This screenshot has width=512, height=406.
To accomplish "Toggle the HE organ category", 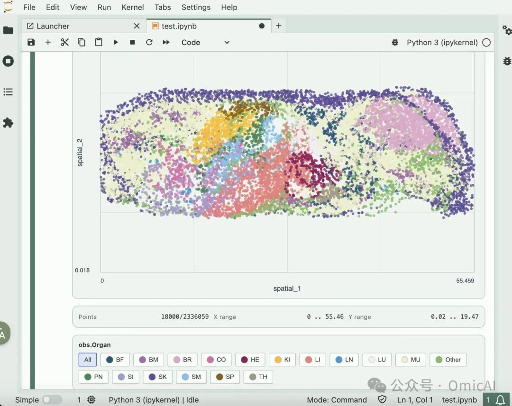I will 250,360.
